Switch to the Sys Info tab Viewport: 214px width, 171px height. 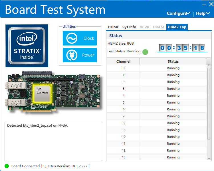tap(129, 27)
